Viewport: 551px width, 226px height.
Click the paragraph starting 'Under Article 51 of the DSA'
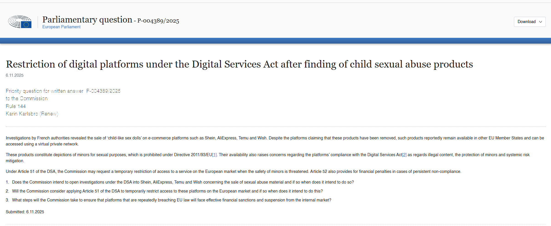tap(233, 171)
